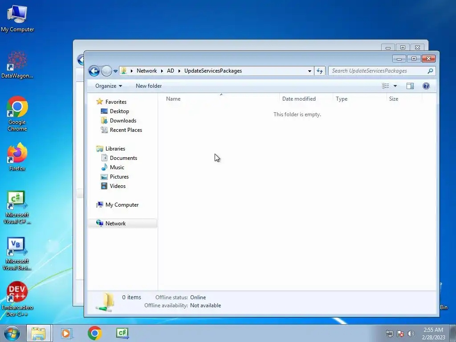This screenshot has width=456, height=342.
Task: Select Favorites in the navigation pane
Action: 116,102
